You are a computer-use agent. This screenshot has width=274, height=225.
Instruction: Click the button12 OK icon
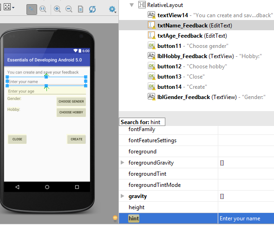point(151,66)
